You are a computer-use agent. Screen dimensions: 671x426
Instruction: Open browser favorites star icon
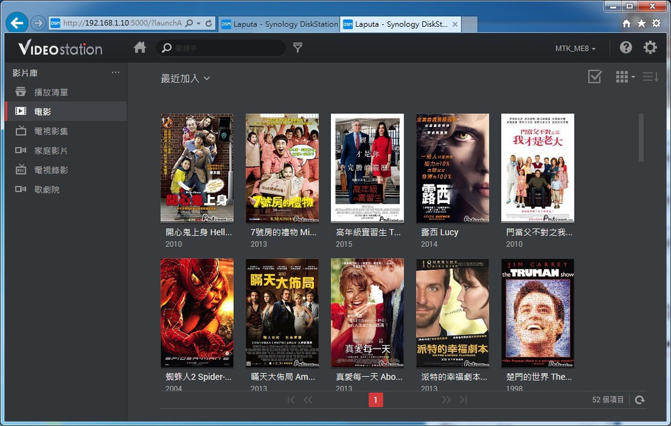coord(641,23)
